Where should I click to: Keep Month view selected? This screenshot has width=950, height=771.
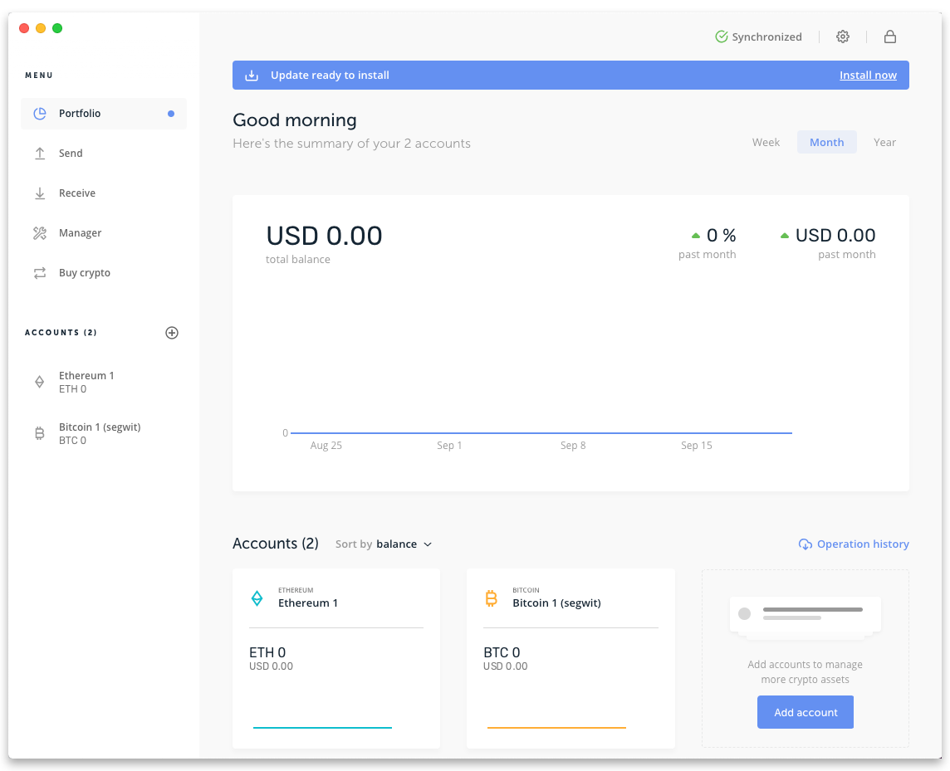pyautogui.click(x=826, y=142)
